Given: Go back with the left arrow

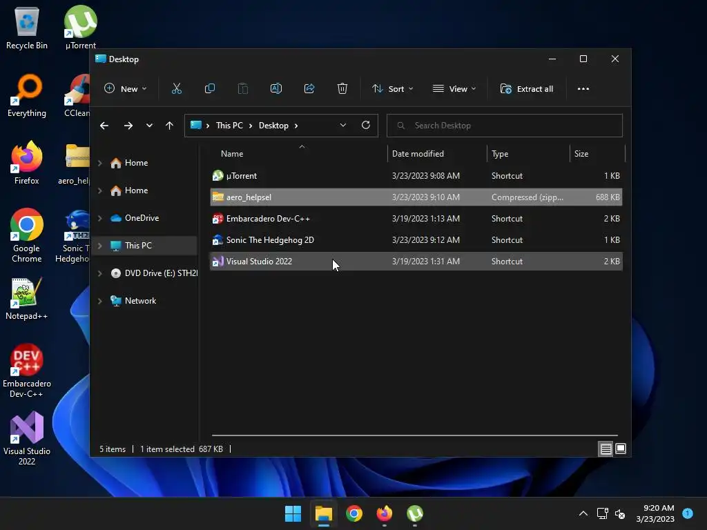Looking at the screenshot, I should pos(104,126).
